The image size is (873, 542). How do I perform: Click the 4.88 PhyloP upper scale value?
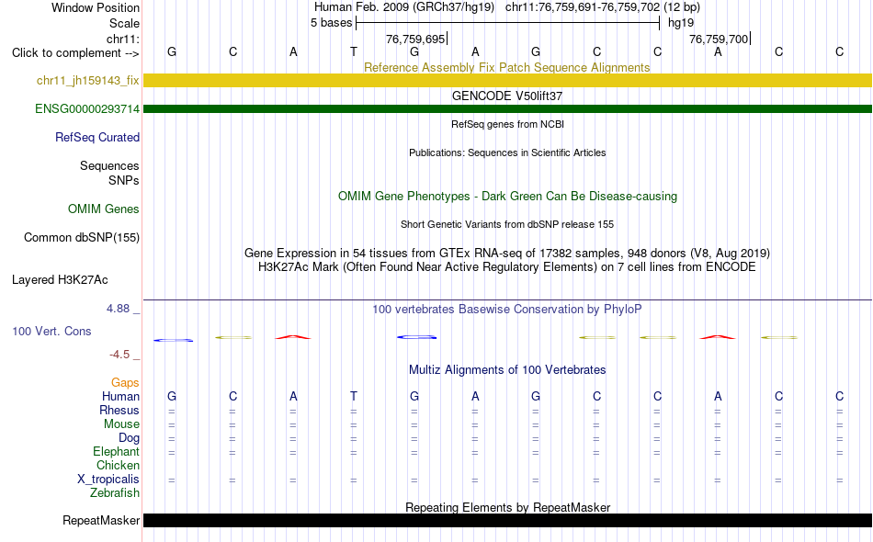(118, 309)
